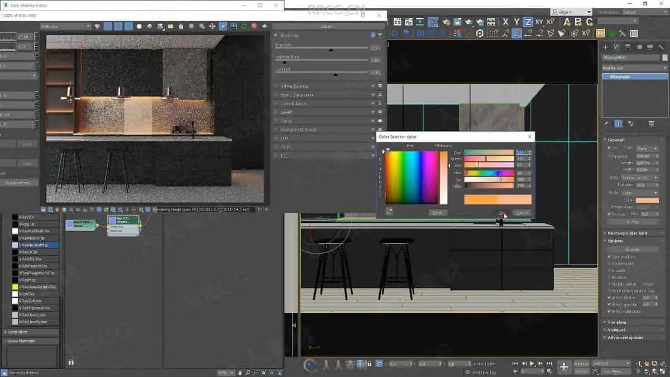Toggle the Cast shadows checkbox
The width and height of the screenshot is (670, 377).
pyautogui.click(x=609, y=257)
